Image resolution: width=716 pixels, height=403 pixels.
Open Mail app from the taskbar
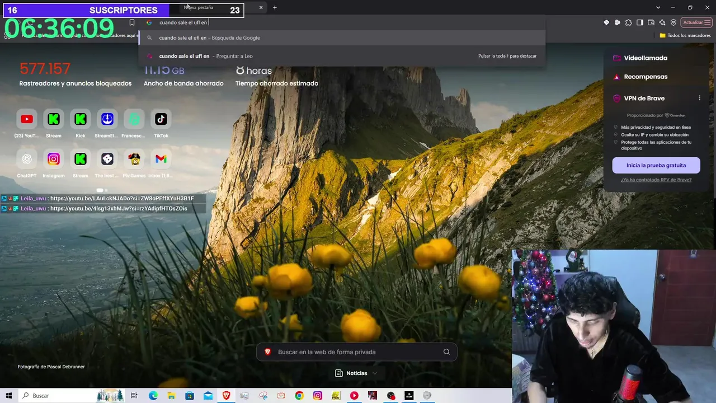click(208, 396)
